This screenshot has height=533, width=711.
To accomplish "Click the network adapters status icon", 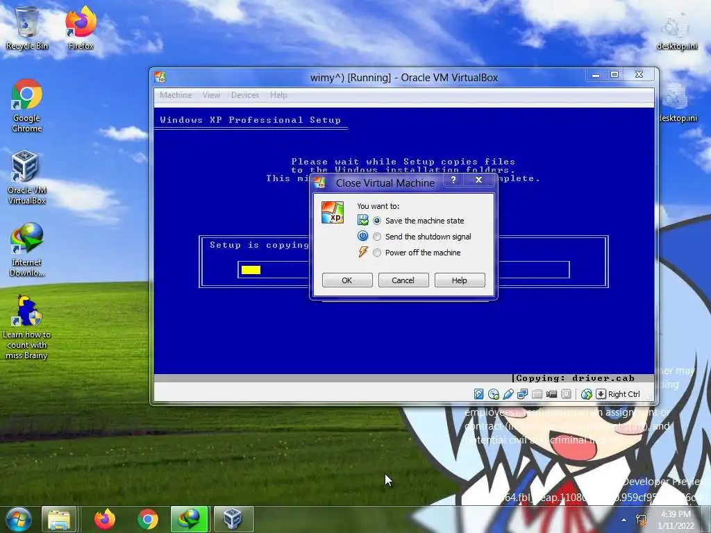I will pyautogui.click(x=522, y=394).
